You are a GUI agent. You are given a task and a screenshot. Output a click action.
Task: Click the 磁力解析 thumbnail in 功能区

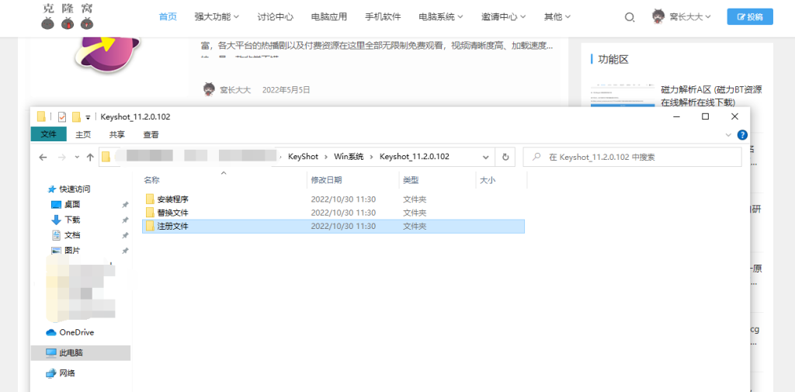[623, 95]
